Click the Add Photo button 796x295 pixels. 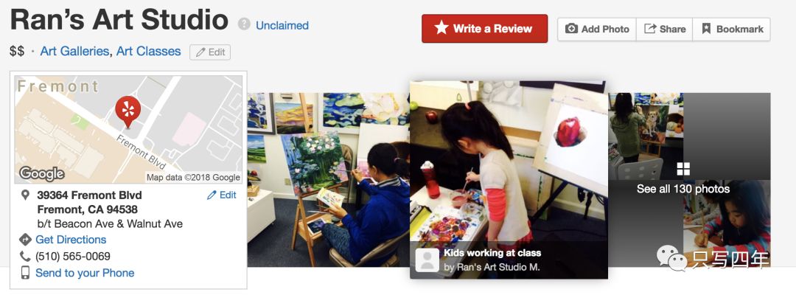(x=597, y=29)
